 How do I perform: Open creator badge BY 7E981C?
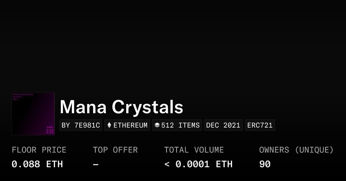point(81,125)
